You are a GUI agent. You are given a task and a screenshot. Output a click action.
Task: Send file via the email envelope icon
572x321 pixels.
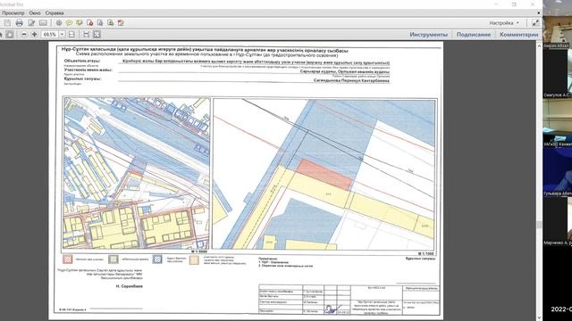(x=43, y=23)
